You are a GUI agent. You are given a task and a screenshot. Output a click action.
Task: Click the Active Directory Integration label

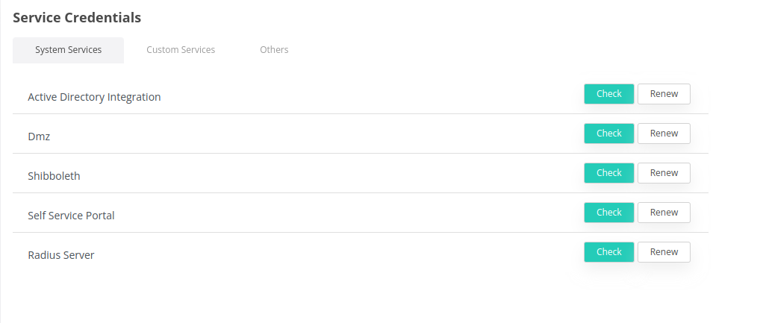[94, 97]
